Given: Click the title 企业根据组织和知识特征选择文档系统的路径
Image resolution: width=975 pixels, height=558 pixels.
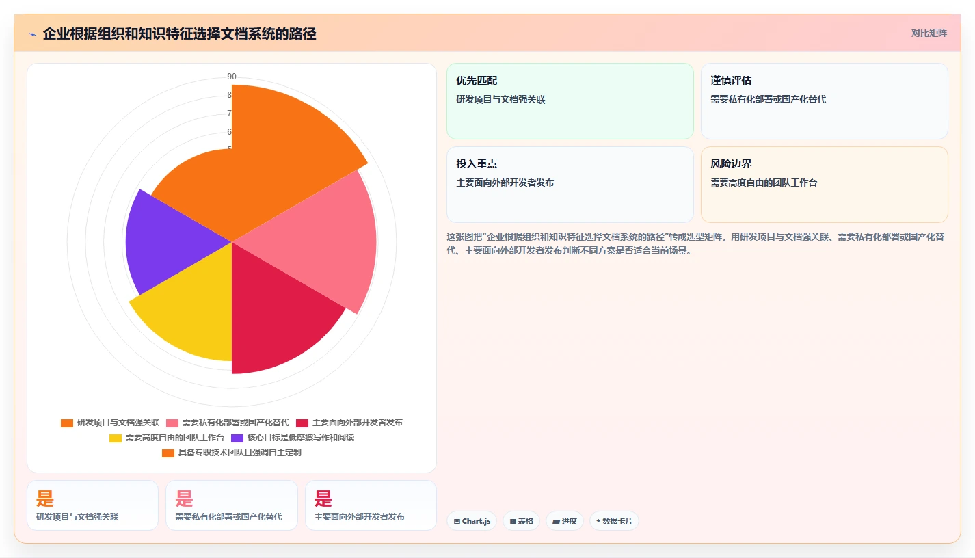Looking at the screenshot, I should coord(179,34).
